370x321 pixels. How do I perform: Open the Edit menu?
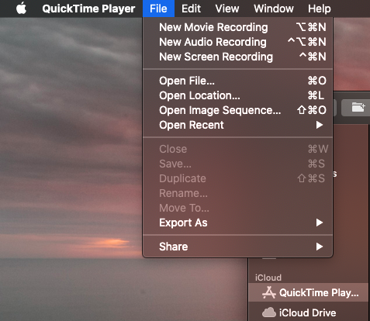pyautogui.click(x=191, y=9)
